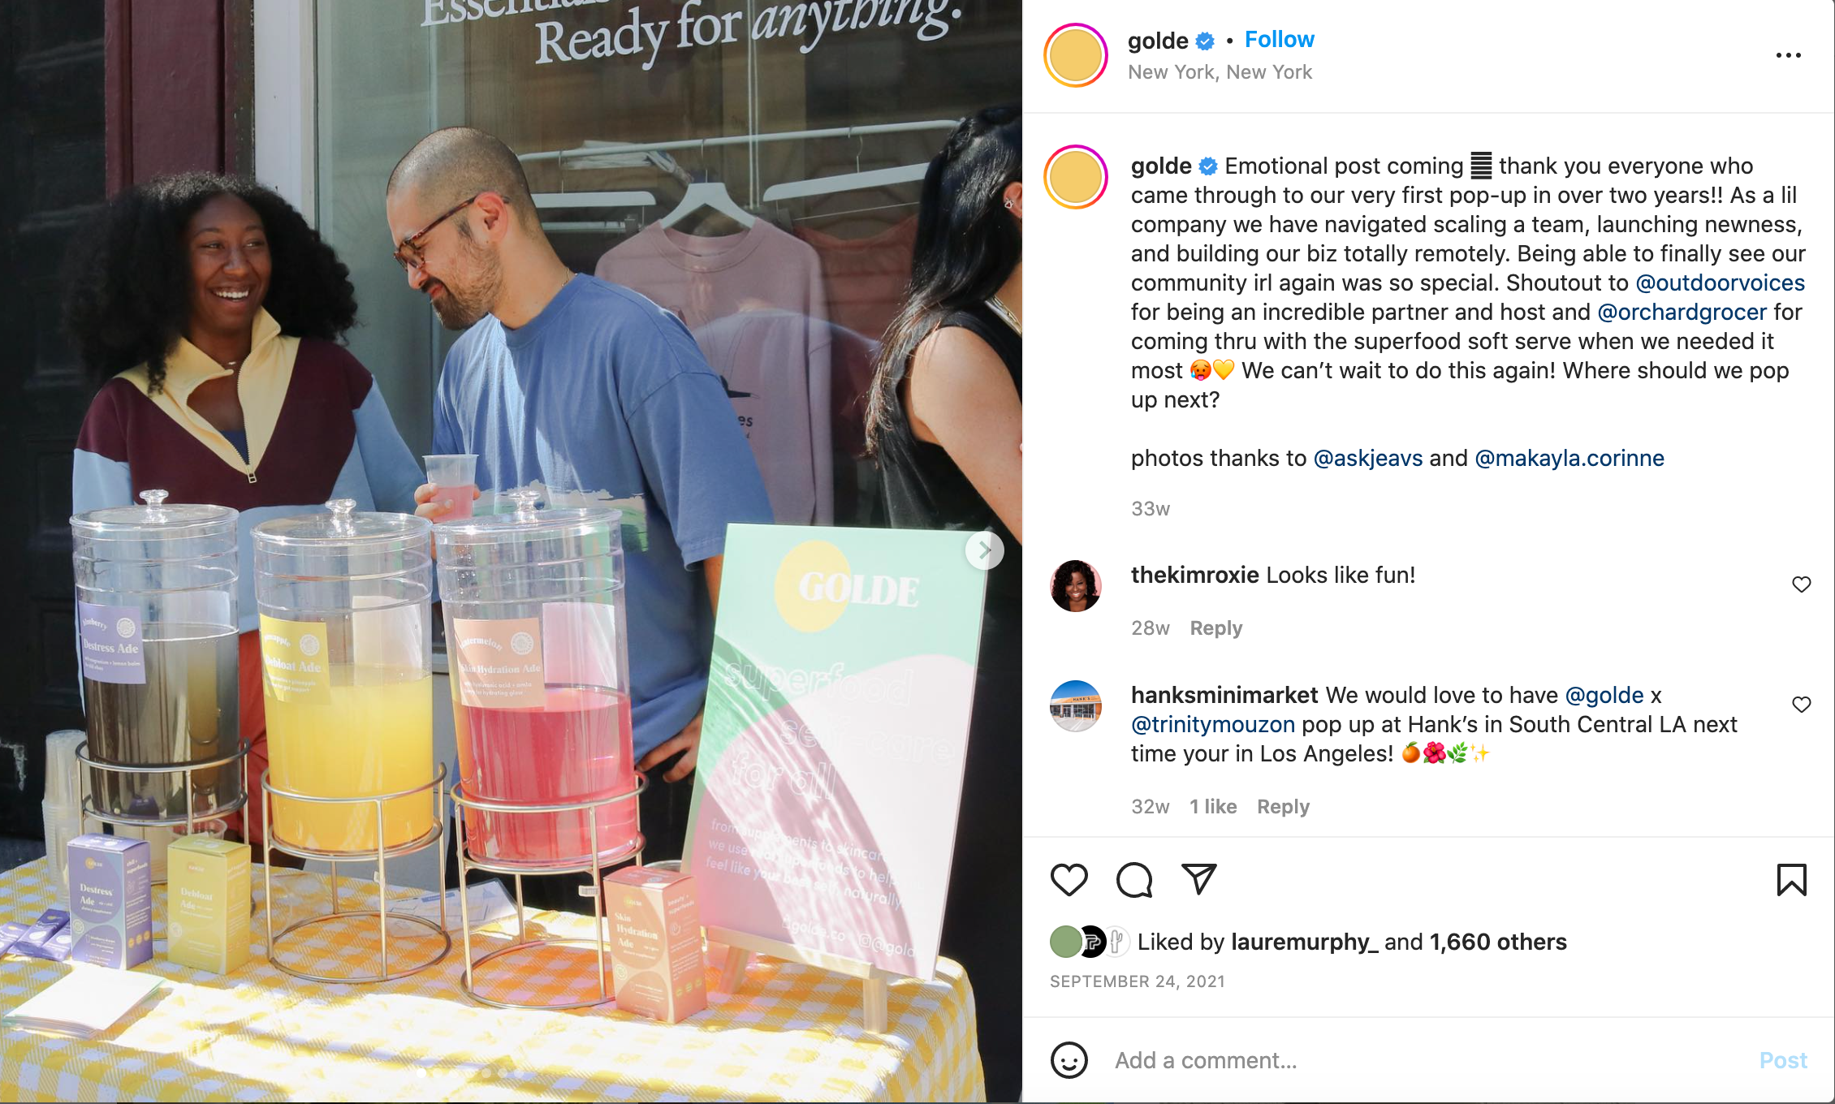View the 1,660 others who liked
1835x1104 pixels.
[1498, 942]
